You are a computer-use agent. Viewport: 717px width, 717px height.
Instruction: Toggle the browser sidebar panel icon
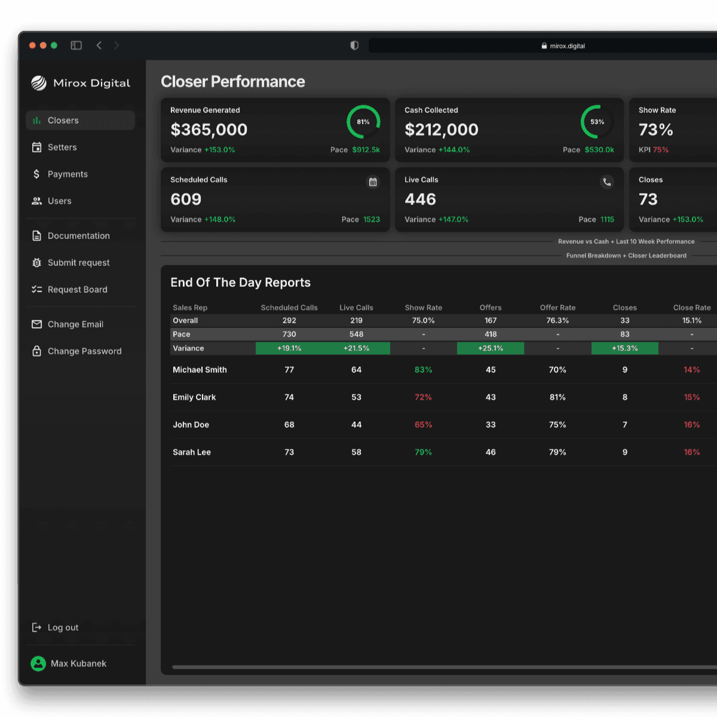tap(76, 45)
